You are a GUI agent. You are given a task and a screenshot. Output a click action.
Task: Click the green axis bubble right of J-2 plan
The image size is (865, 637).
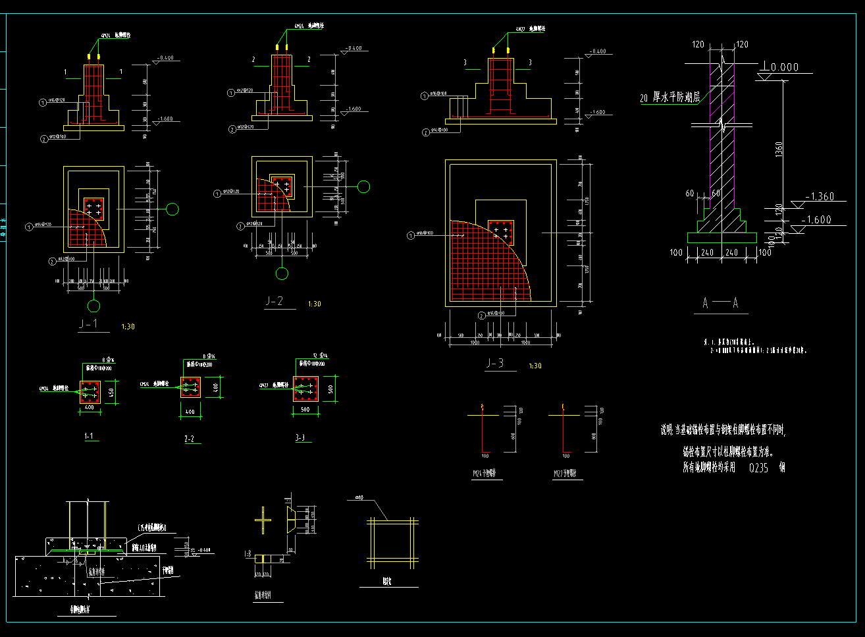pyautogui.click(x=363, y=186)
